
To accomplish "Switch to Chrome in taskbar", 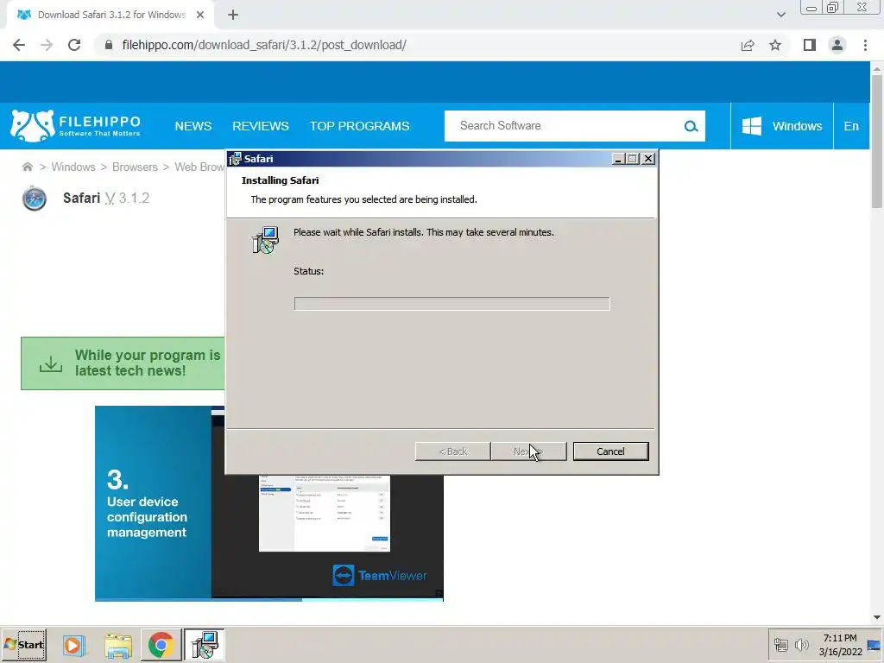I will [x=161, y=645].
